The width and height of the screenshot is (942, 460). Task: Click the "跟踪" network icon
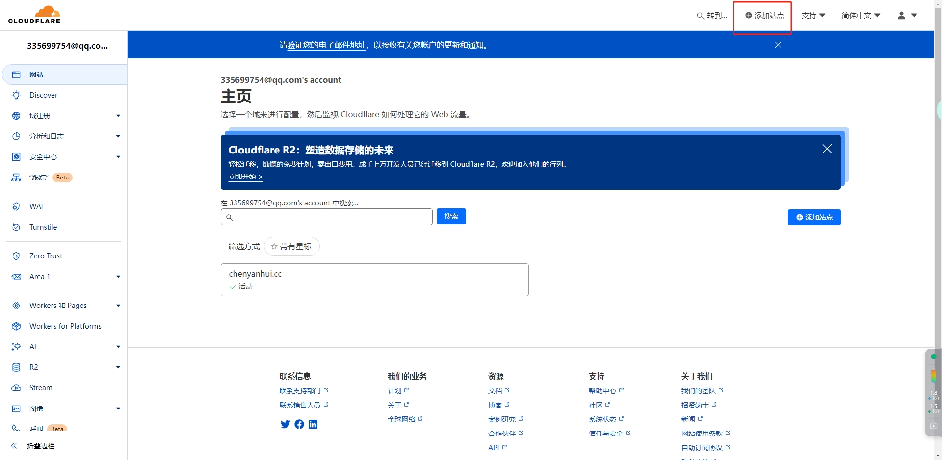tap(16, 178)
